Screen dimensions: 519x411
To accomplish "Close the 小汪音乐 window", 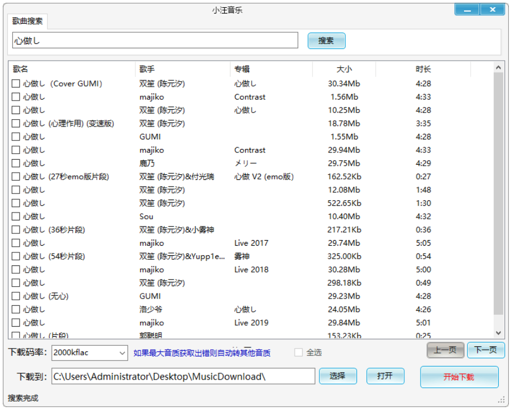I will pos(493,10).
